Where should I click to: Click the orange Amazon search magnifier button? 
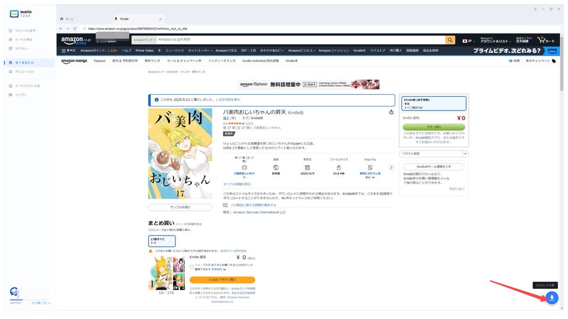451,40
